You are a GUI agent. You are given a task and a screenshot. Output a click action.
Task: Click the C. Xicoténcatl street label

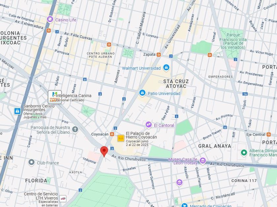pyautogui.click(x=223, y=196)
